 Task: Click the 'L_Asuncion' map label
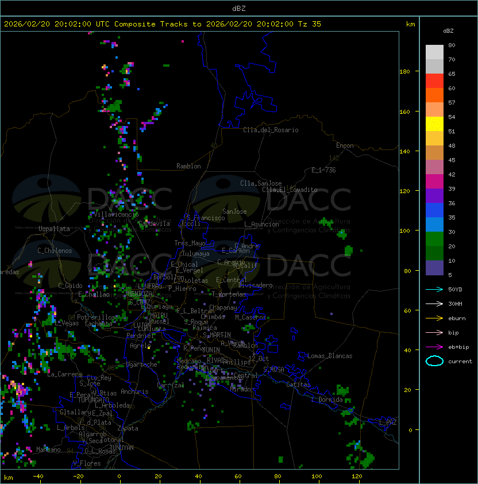pyautogui.click(x=261, y=224)
